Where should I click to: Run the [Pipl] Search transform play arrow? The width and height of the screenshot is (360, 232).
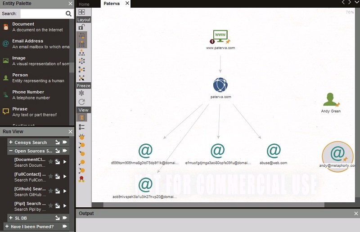[65, 205]
